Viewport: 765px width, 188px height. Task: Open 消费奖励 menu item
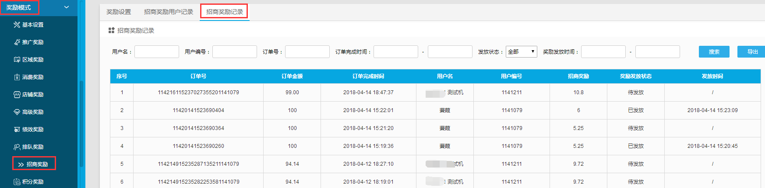click(33, 77)
